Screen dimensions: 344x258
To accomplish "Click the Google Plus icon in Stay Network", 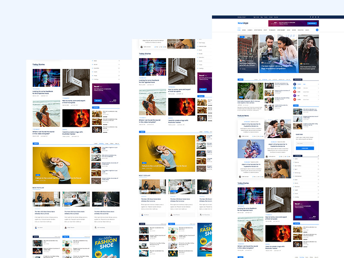I will point(295,100).
